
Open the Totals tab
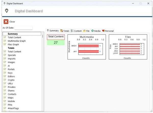pos(65,31)
